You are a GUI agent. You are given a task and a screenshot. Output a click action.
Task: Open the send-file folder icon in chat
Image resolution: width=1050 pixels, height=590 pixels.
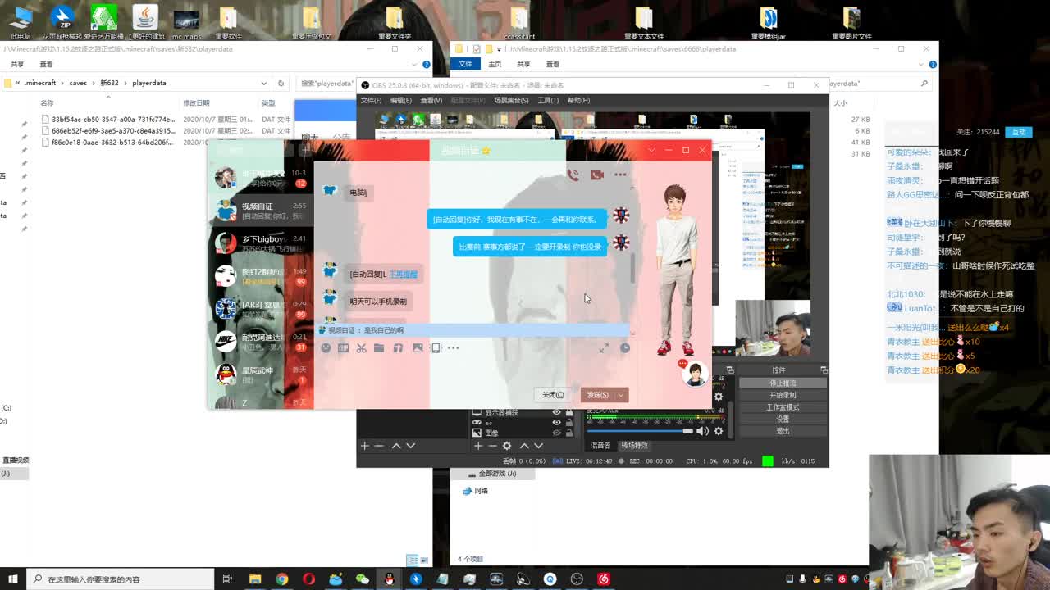(x=379, y=348)
